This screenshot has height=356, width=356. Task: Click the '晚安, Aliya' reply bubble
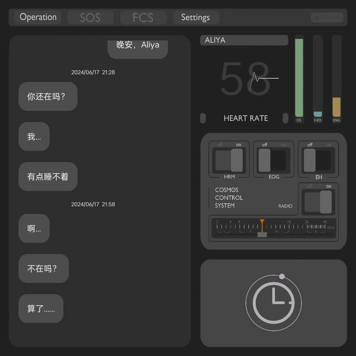point(138,49)
